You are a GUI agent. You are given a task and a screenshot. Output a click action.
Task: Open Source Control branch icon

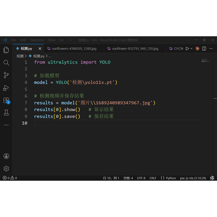6,75
